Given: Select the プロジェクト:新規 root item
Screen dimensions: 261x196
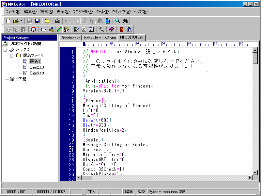Looking at the screenshot, I should pyautogui.click(x=25, y=44).
